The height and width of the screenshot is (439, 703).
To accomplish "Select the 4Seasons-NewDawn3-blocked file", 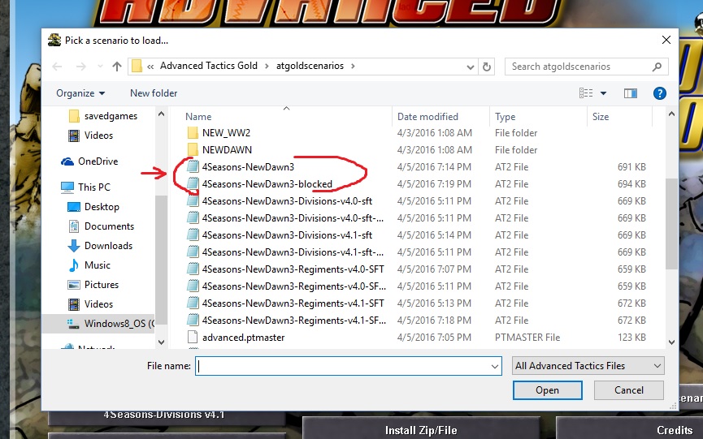I will pos(267,184).
